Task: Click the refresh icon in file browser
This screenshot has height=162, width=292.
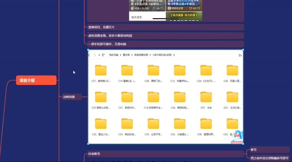Action: click(103, 55)
